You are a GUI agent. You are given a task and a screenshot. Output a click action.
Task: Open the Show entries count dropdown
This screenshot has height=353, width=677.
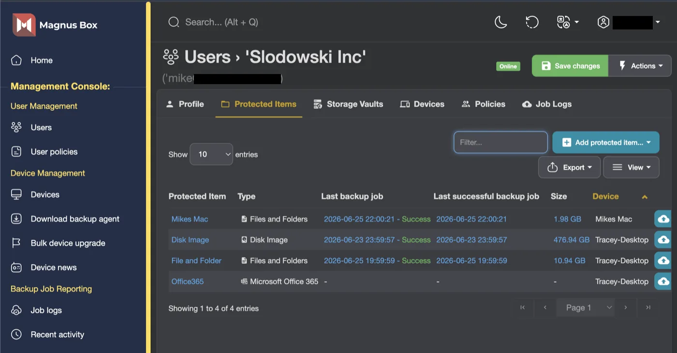(211, 154)
